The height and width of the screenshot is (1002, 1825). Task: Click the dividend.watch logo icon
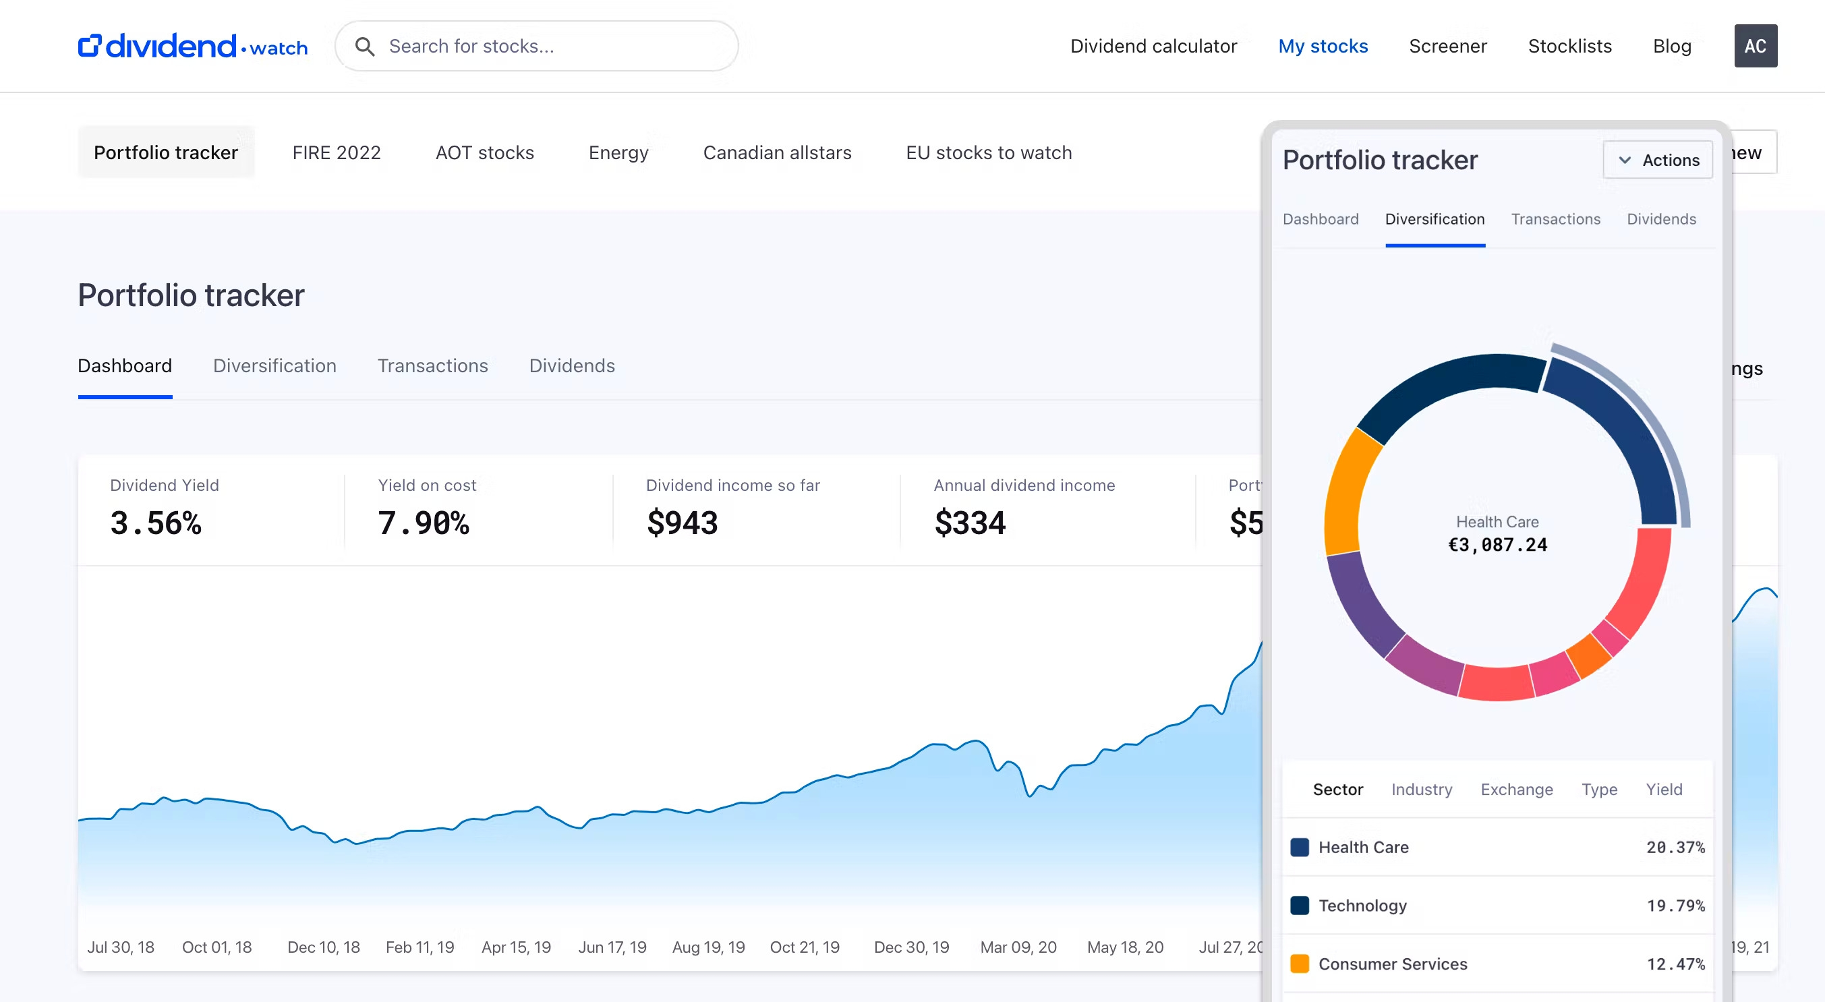point(89,45)
